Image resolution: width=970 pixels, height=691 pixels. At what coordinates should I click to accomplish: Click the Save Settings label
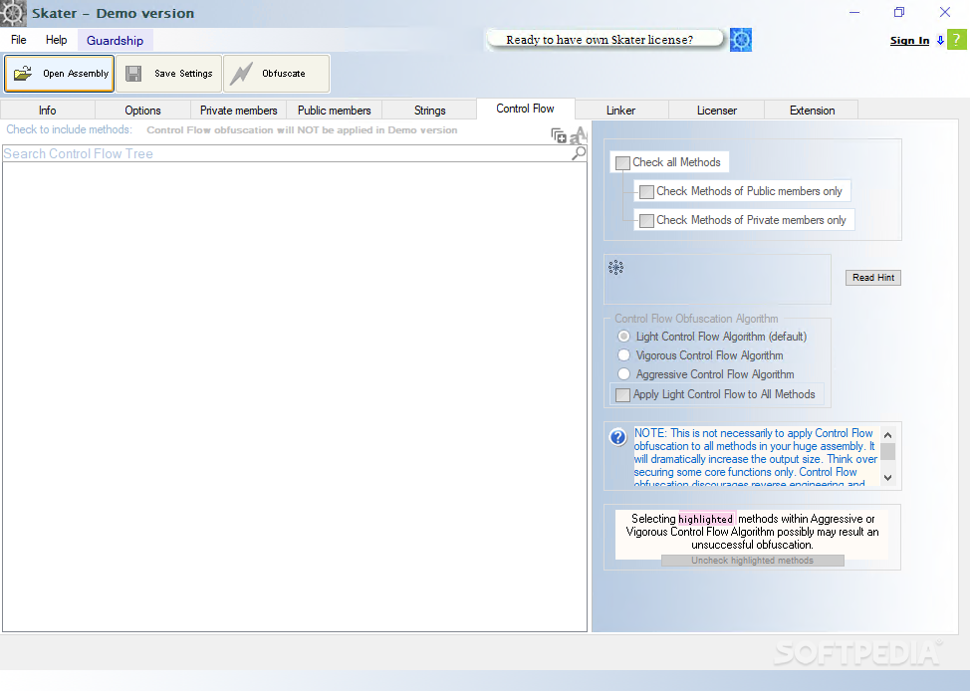[183, 73]
